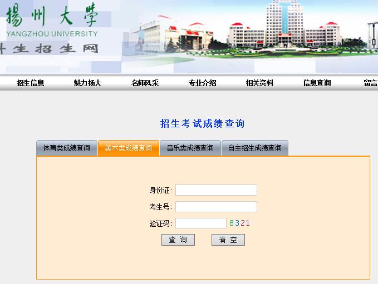Click 信息查询 in the top navigation
This screenshot has width=378, height=284.
317,83
